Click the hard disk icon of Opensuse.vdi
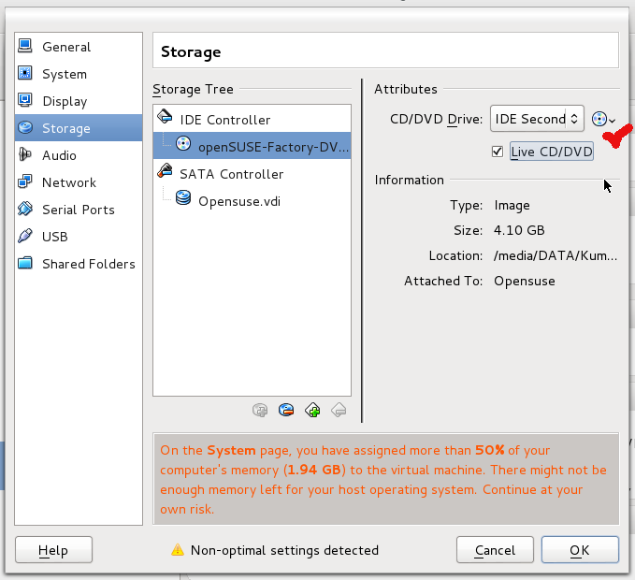Screen dimensions: 635x580 point(183,197)
